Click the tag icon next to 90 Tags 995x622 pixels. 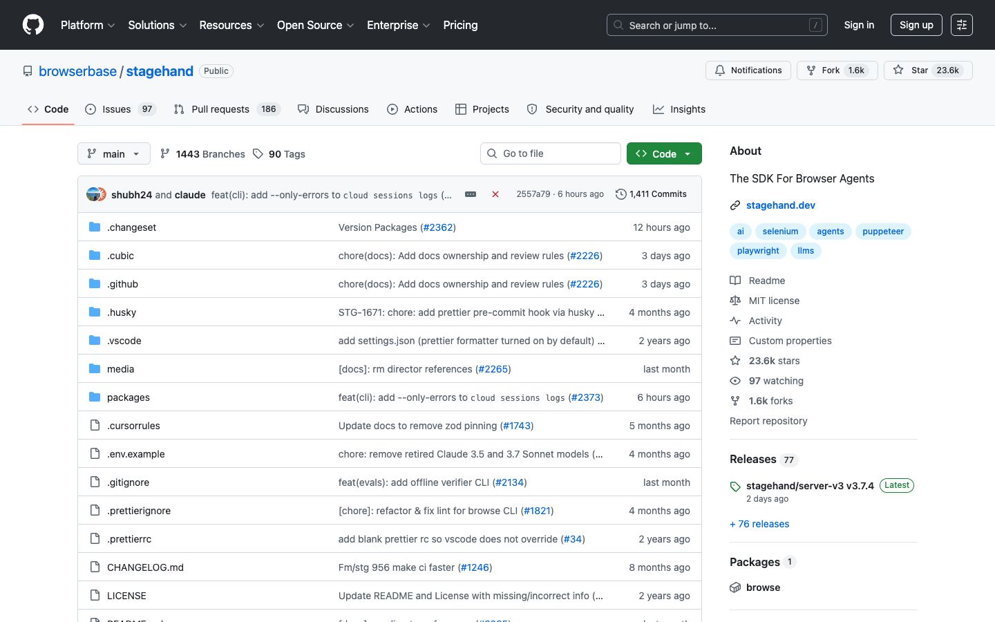pos(258,154)
